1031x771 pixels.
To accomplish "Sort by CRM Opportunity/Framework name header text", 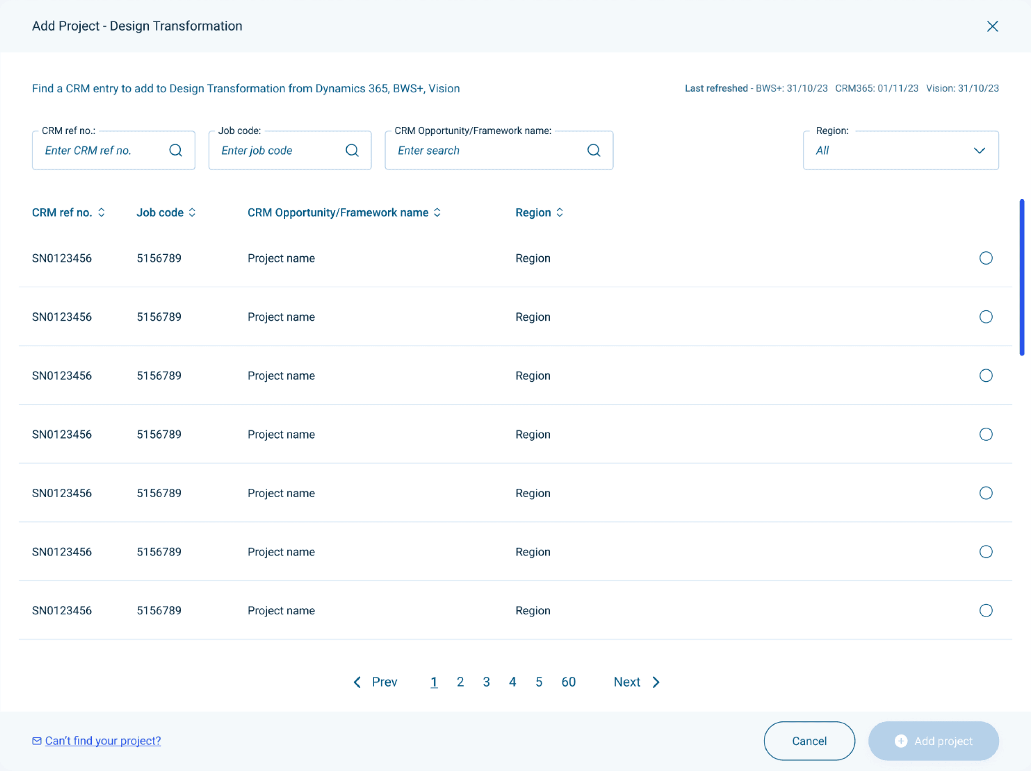I will coord(338,212).
